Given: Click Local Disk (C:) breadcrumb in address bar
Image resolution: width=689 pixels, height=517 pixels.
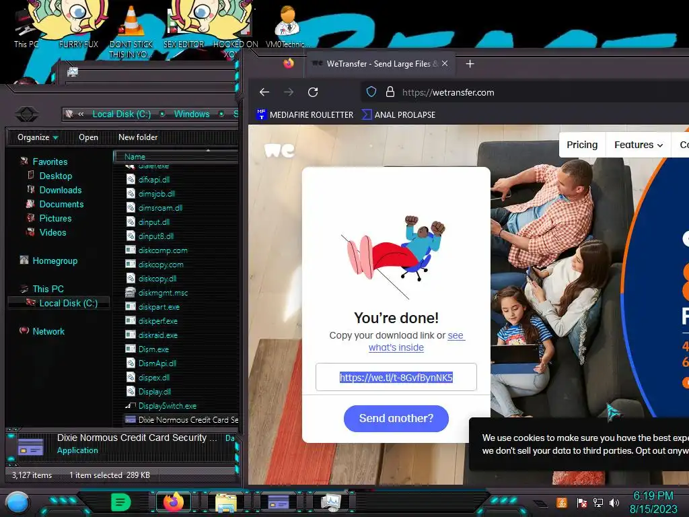Looking at the screenshot, I should (x=121, y=114).
